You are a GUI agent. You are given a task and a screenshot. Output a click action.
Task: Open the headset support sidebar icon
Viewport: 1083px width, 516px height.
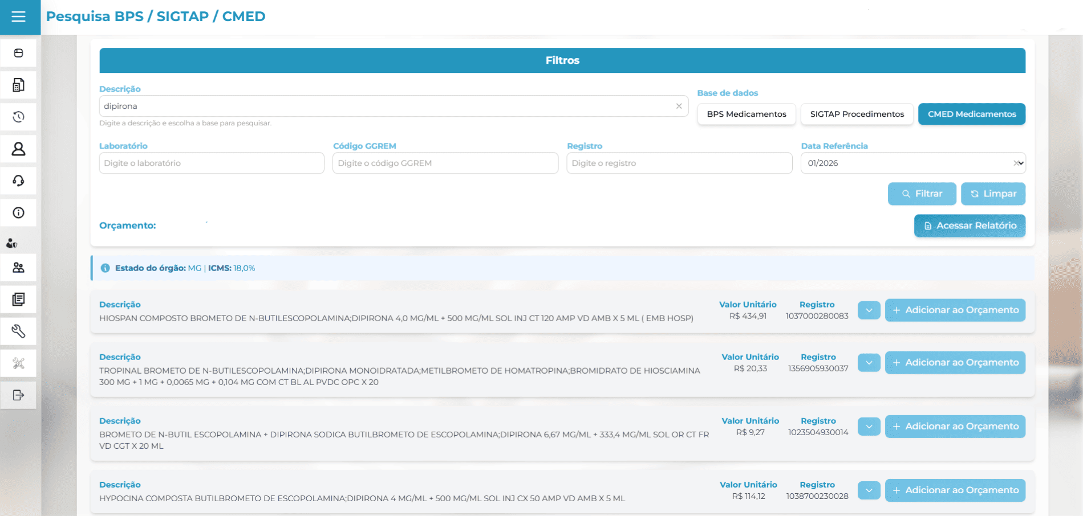(x=18, y=181)
